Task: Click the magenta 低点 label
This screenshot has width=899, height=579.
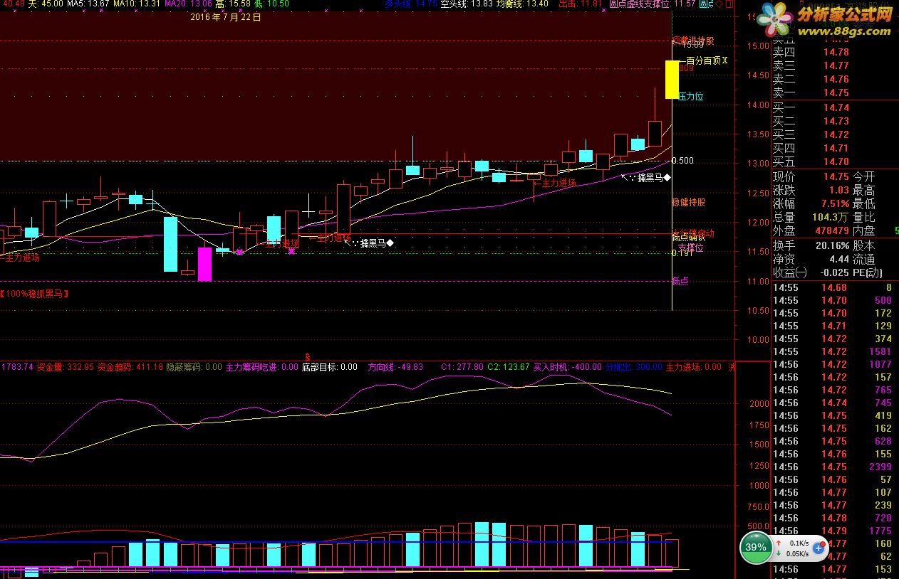Action: coord(680,281)
